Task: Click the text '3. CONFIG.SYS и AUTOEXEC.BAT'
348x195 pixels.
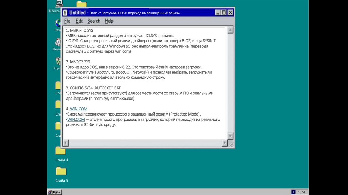Action: tap(93, 88)
